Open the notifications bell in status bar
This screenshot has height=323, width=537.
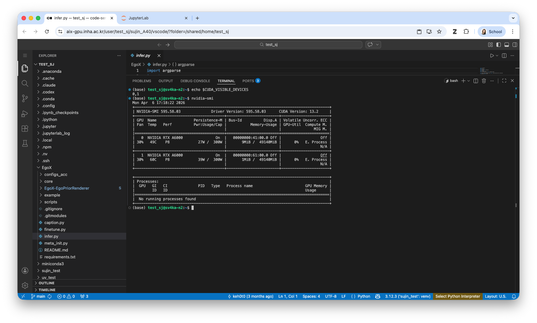click(514, 296)
